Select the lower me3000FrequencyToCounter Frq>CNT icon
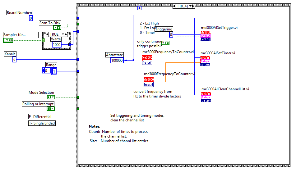Viewport: 296px width, 172px height. (149, 82)
